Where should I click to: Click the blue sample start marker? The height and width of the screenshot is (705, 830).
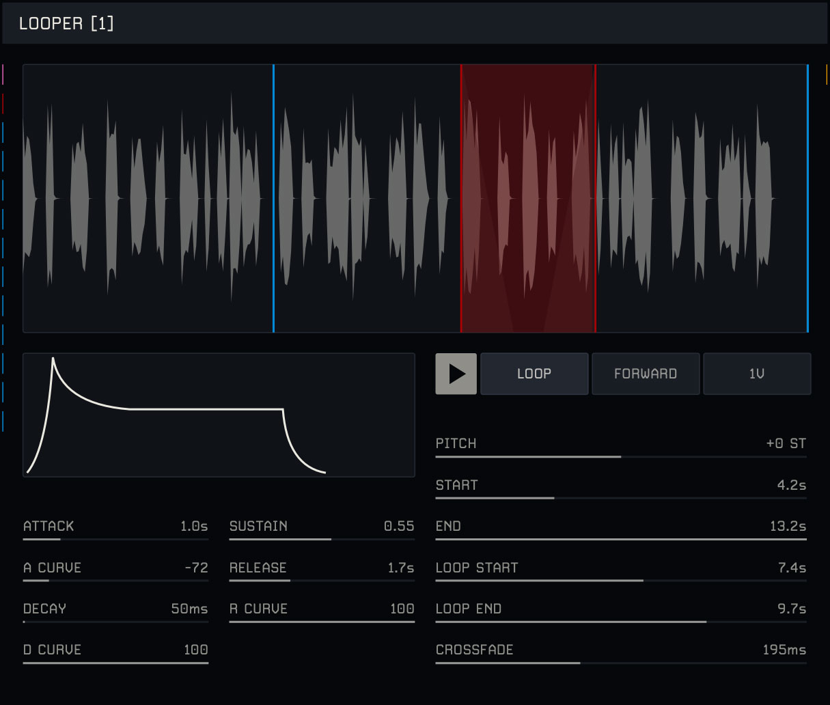273,198
